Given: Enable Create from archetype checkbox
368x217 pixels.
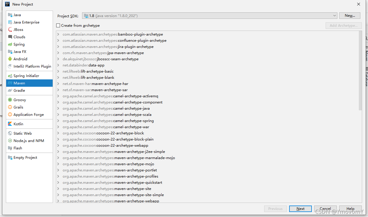Looking at the screenshot, I should pos(58,26).
